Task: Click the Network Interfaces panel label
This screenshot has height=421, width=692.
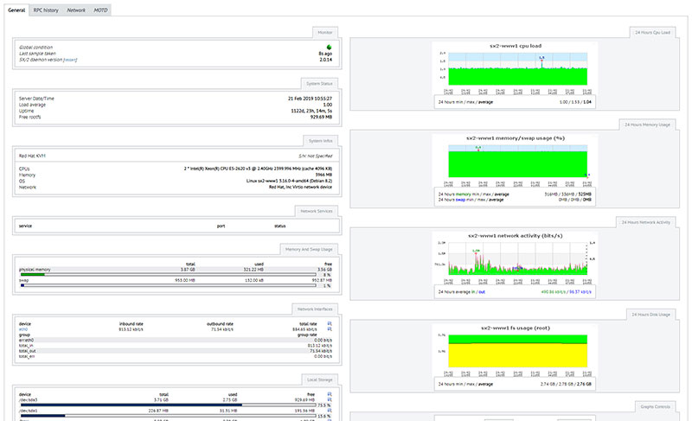Action: point(315,309)
